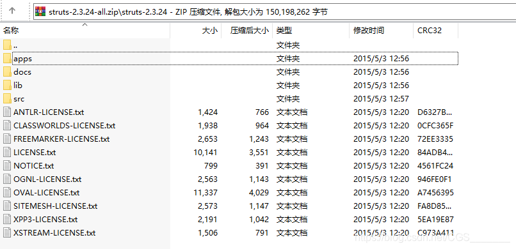Click the LICENSE.txt file icon
Screen dimensions: 516x249
(7, 153)
